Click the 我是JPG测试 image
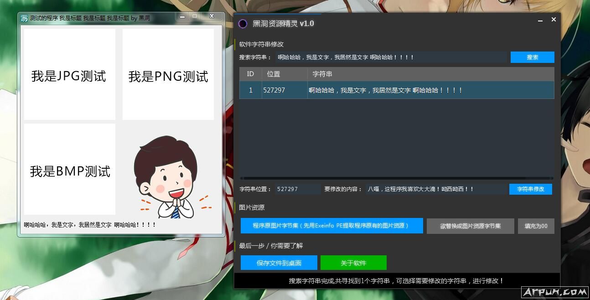This screenshot has height=300, width=590. (69, 73)
